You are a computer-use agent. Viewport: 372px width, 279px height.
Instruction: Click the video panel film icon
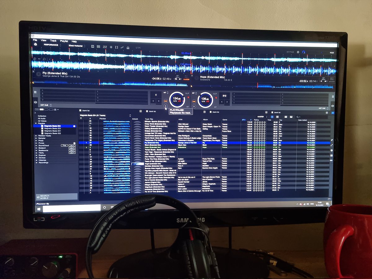(x=117, y=47)
